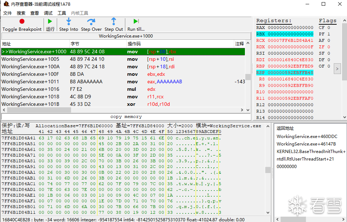
Task: Click the RSI register value
Action: (291, 53)
